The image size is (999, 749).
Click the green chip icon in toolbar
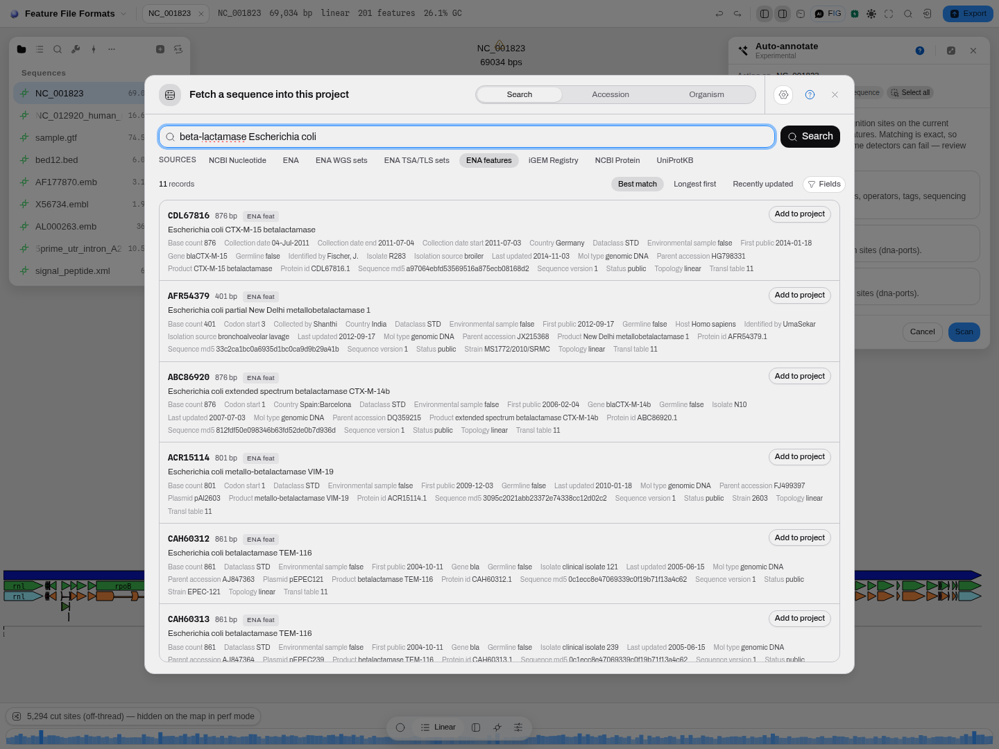coord(855,13)
